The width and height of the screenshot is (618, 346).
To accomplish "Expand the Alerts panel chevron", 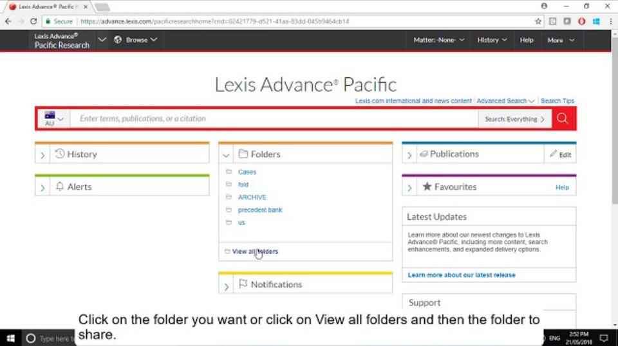I will pyautogui.click(x=42, y=188).
